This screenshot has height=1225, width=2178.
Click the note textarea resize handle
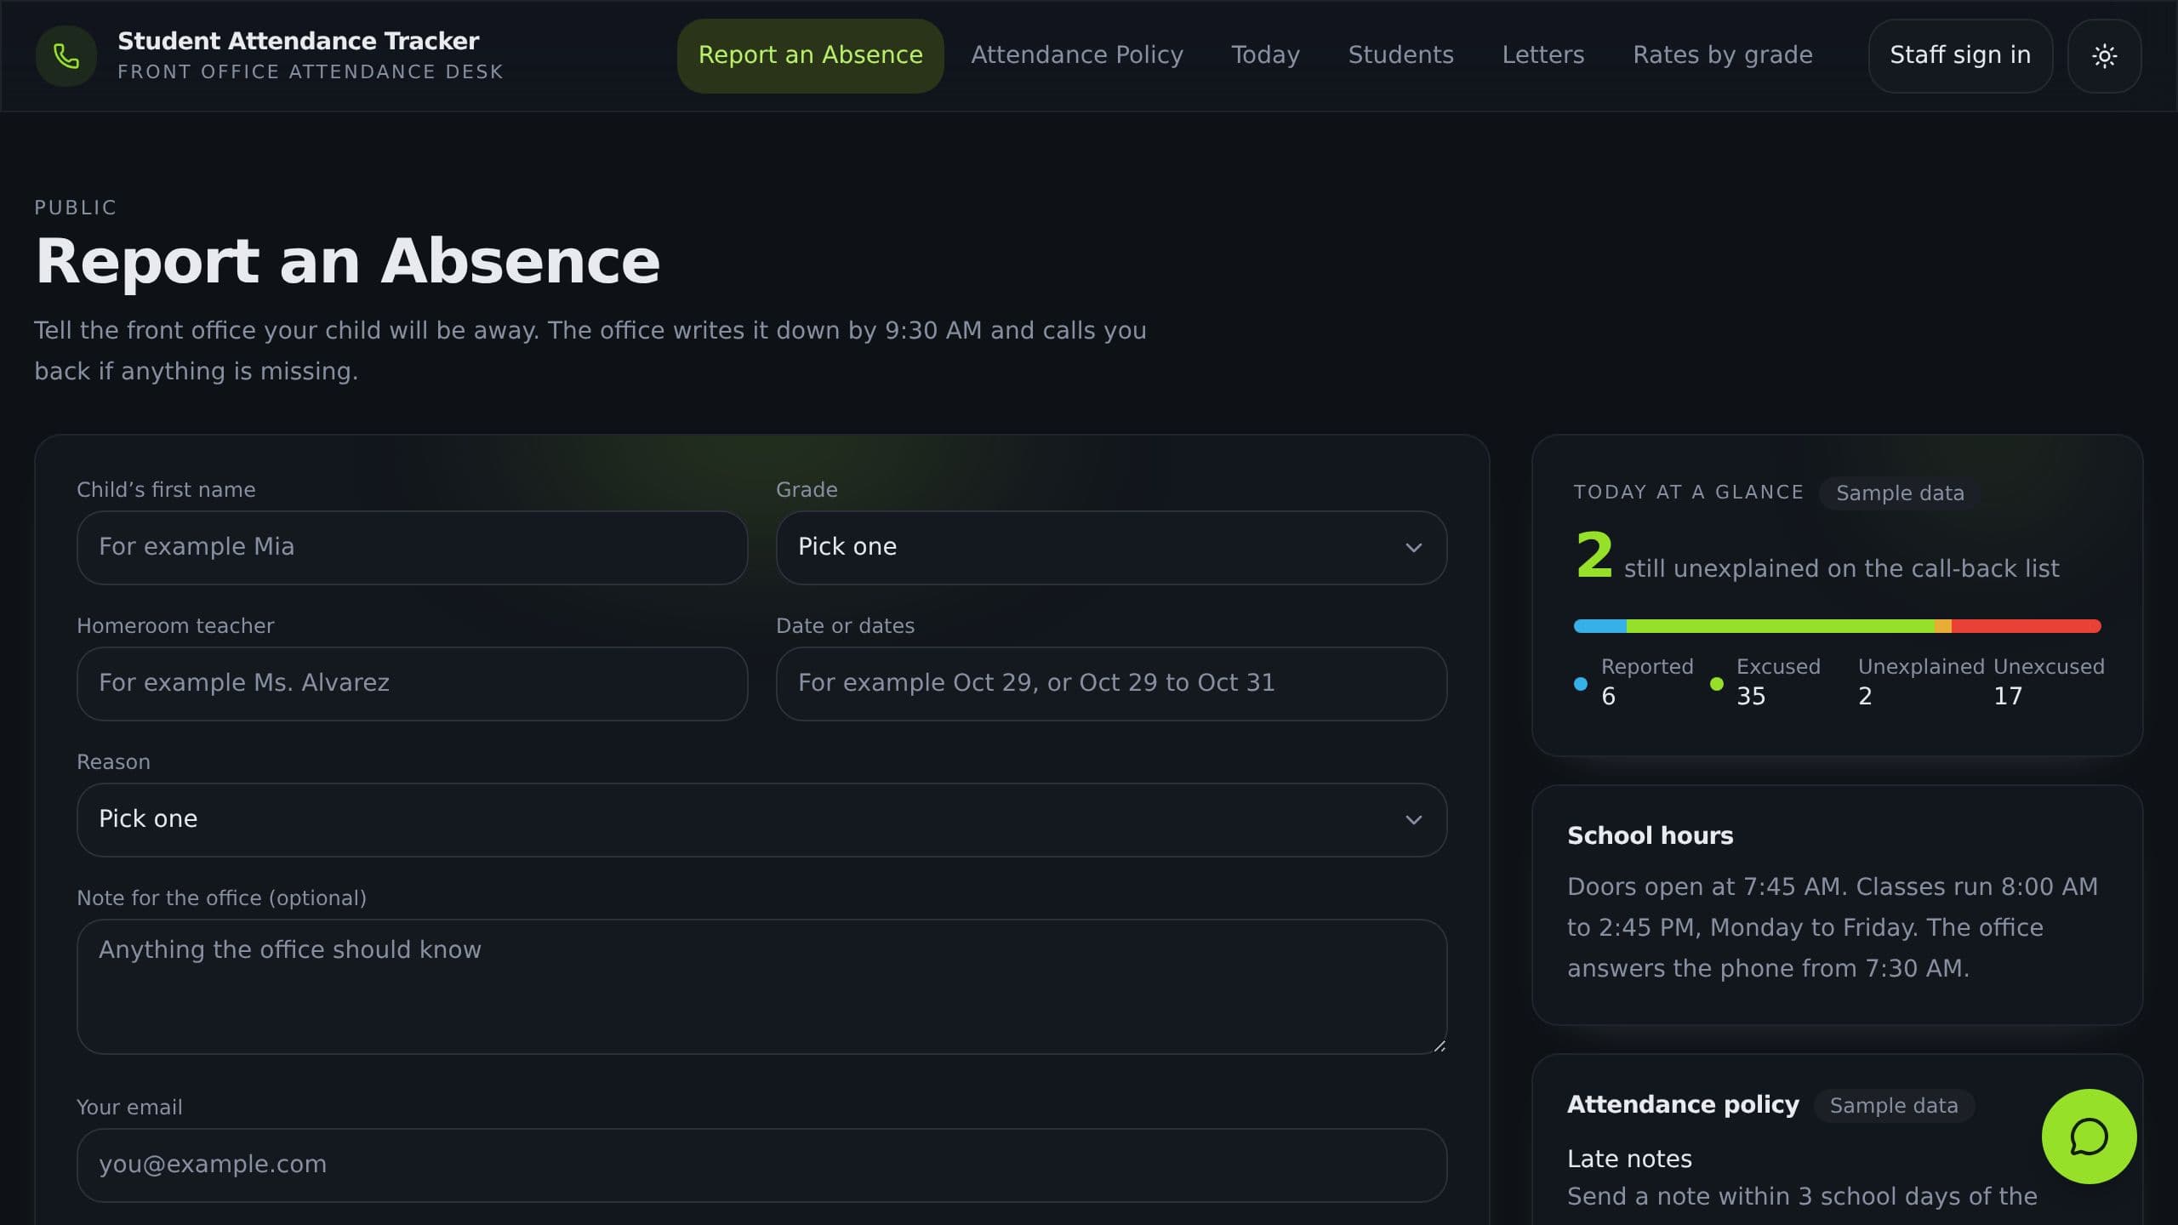tap(1439, 1046)
